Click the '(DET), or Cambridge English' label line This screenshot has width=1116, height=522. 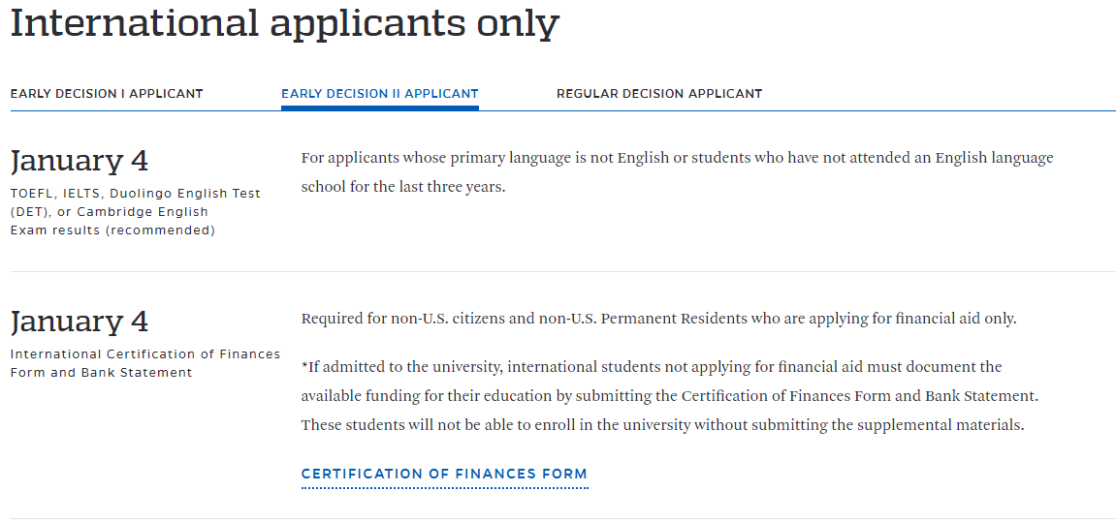110,212
